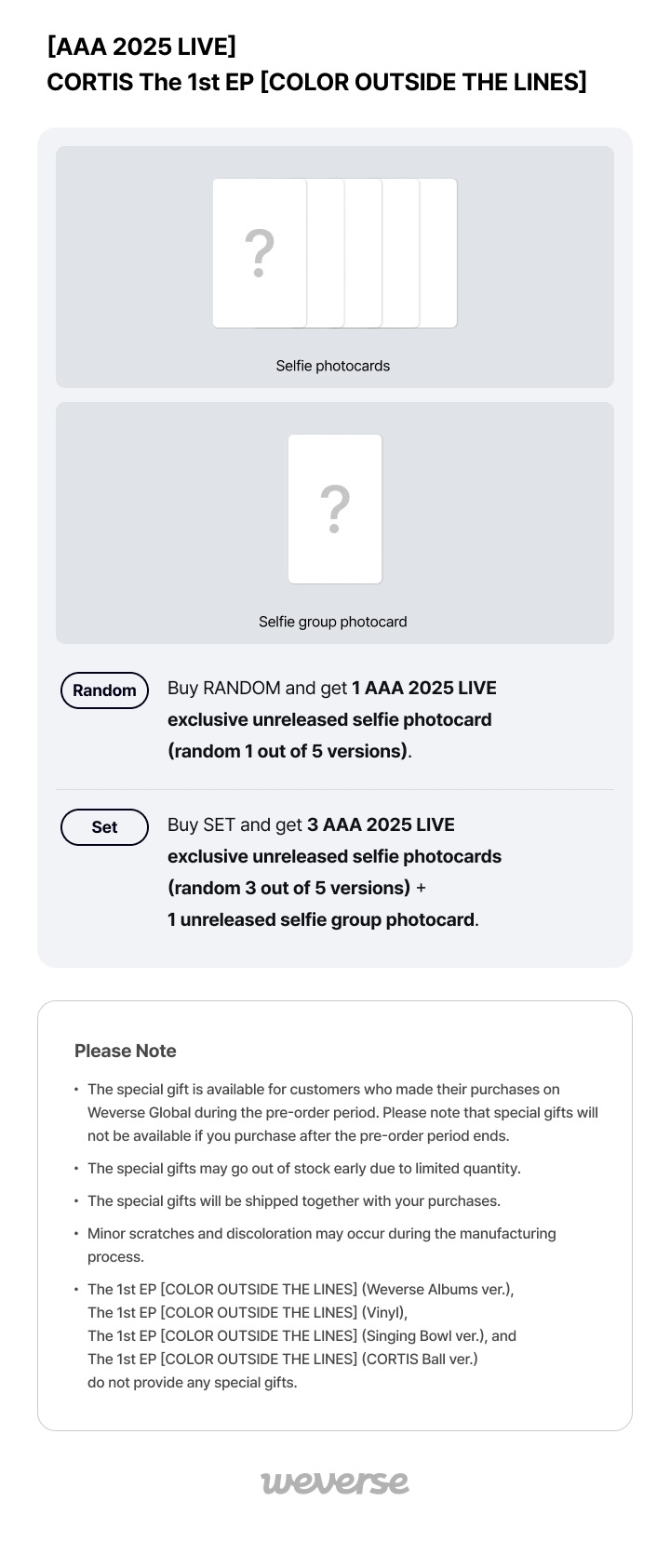Select the fourth selfie photocard in the stack
Viewport: 670px width, 1541px height.
pyautogui.click(x=401, y=253)
